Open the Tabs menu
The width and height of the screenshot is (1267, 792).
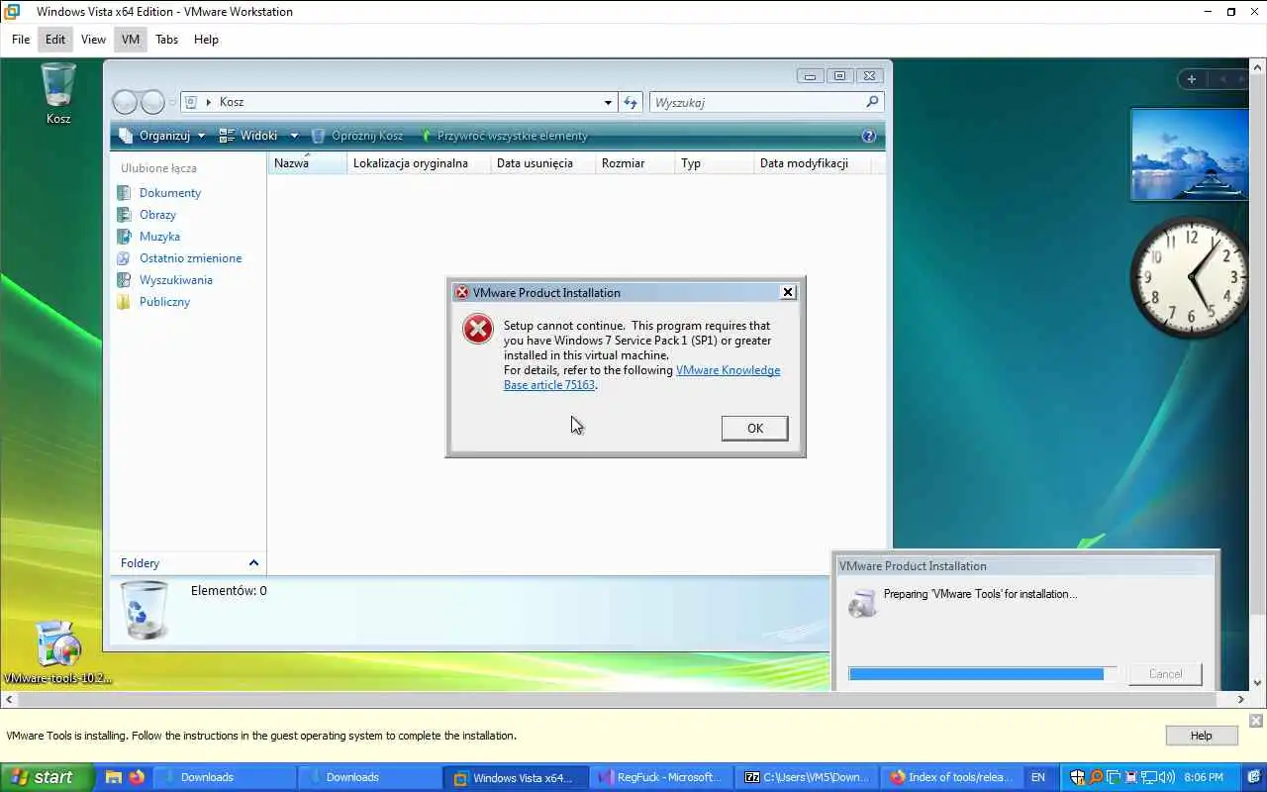166,40
